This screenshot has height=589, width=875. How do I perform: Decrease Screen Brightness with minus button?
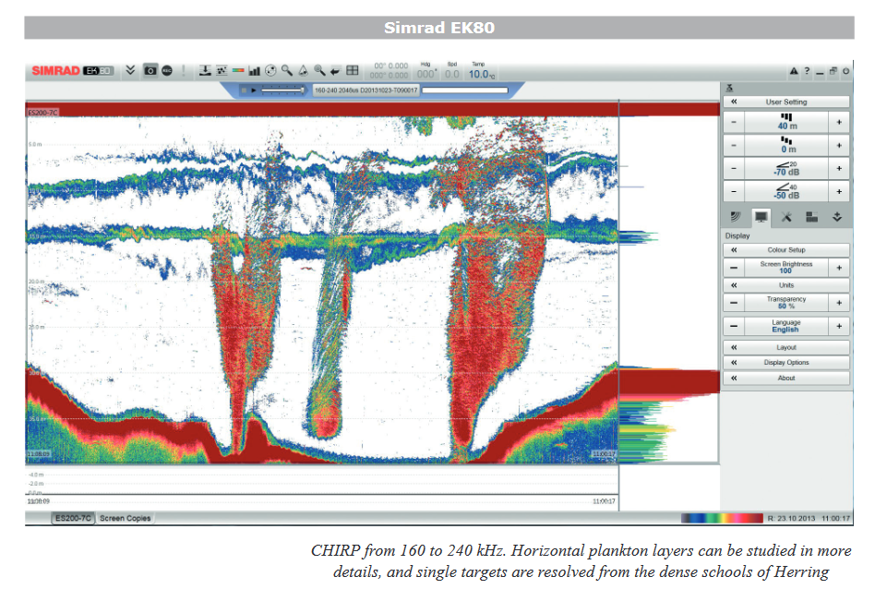click(x=734, y=268)
